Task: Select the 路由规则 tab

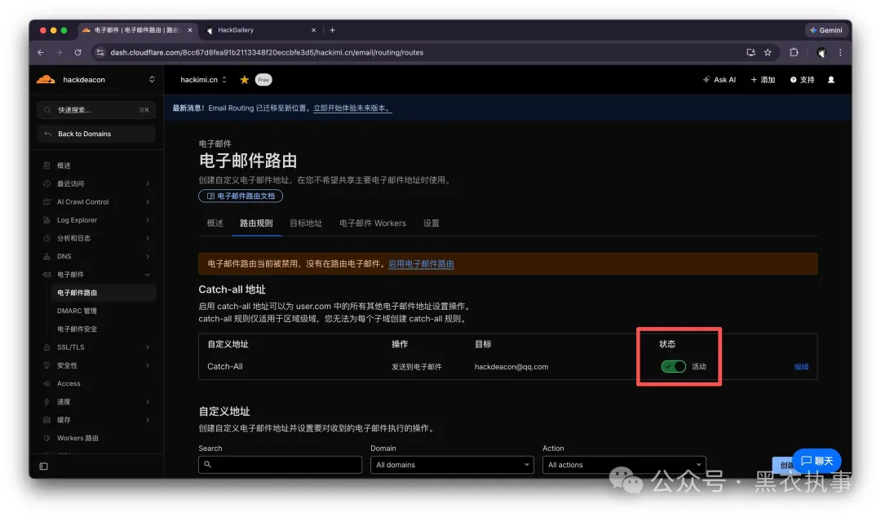Action: pyautogui.click(x=256, y=223)
